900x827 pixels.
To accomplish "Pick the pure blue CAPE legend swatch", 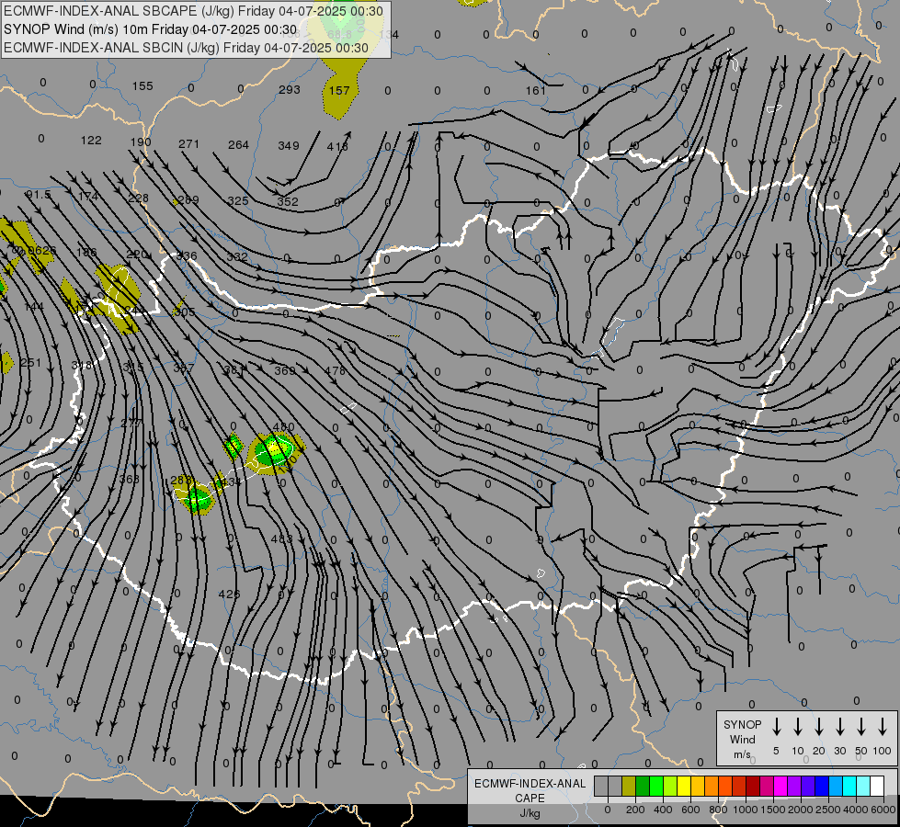I will 822,787.
